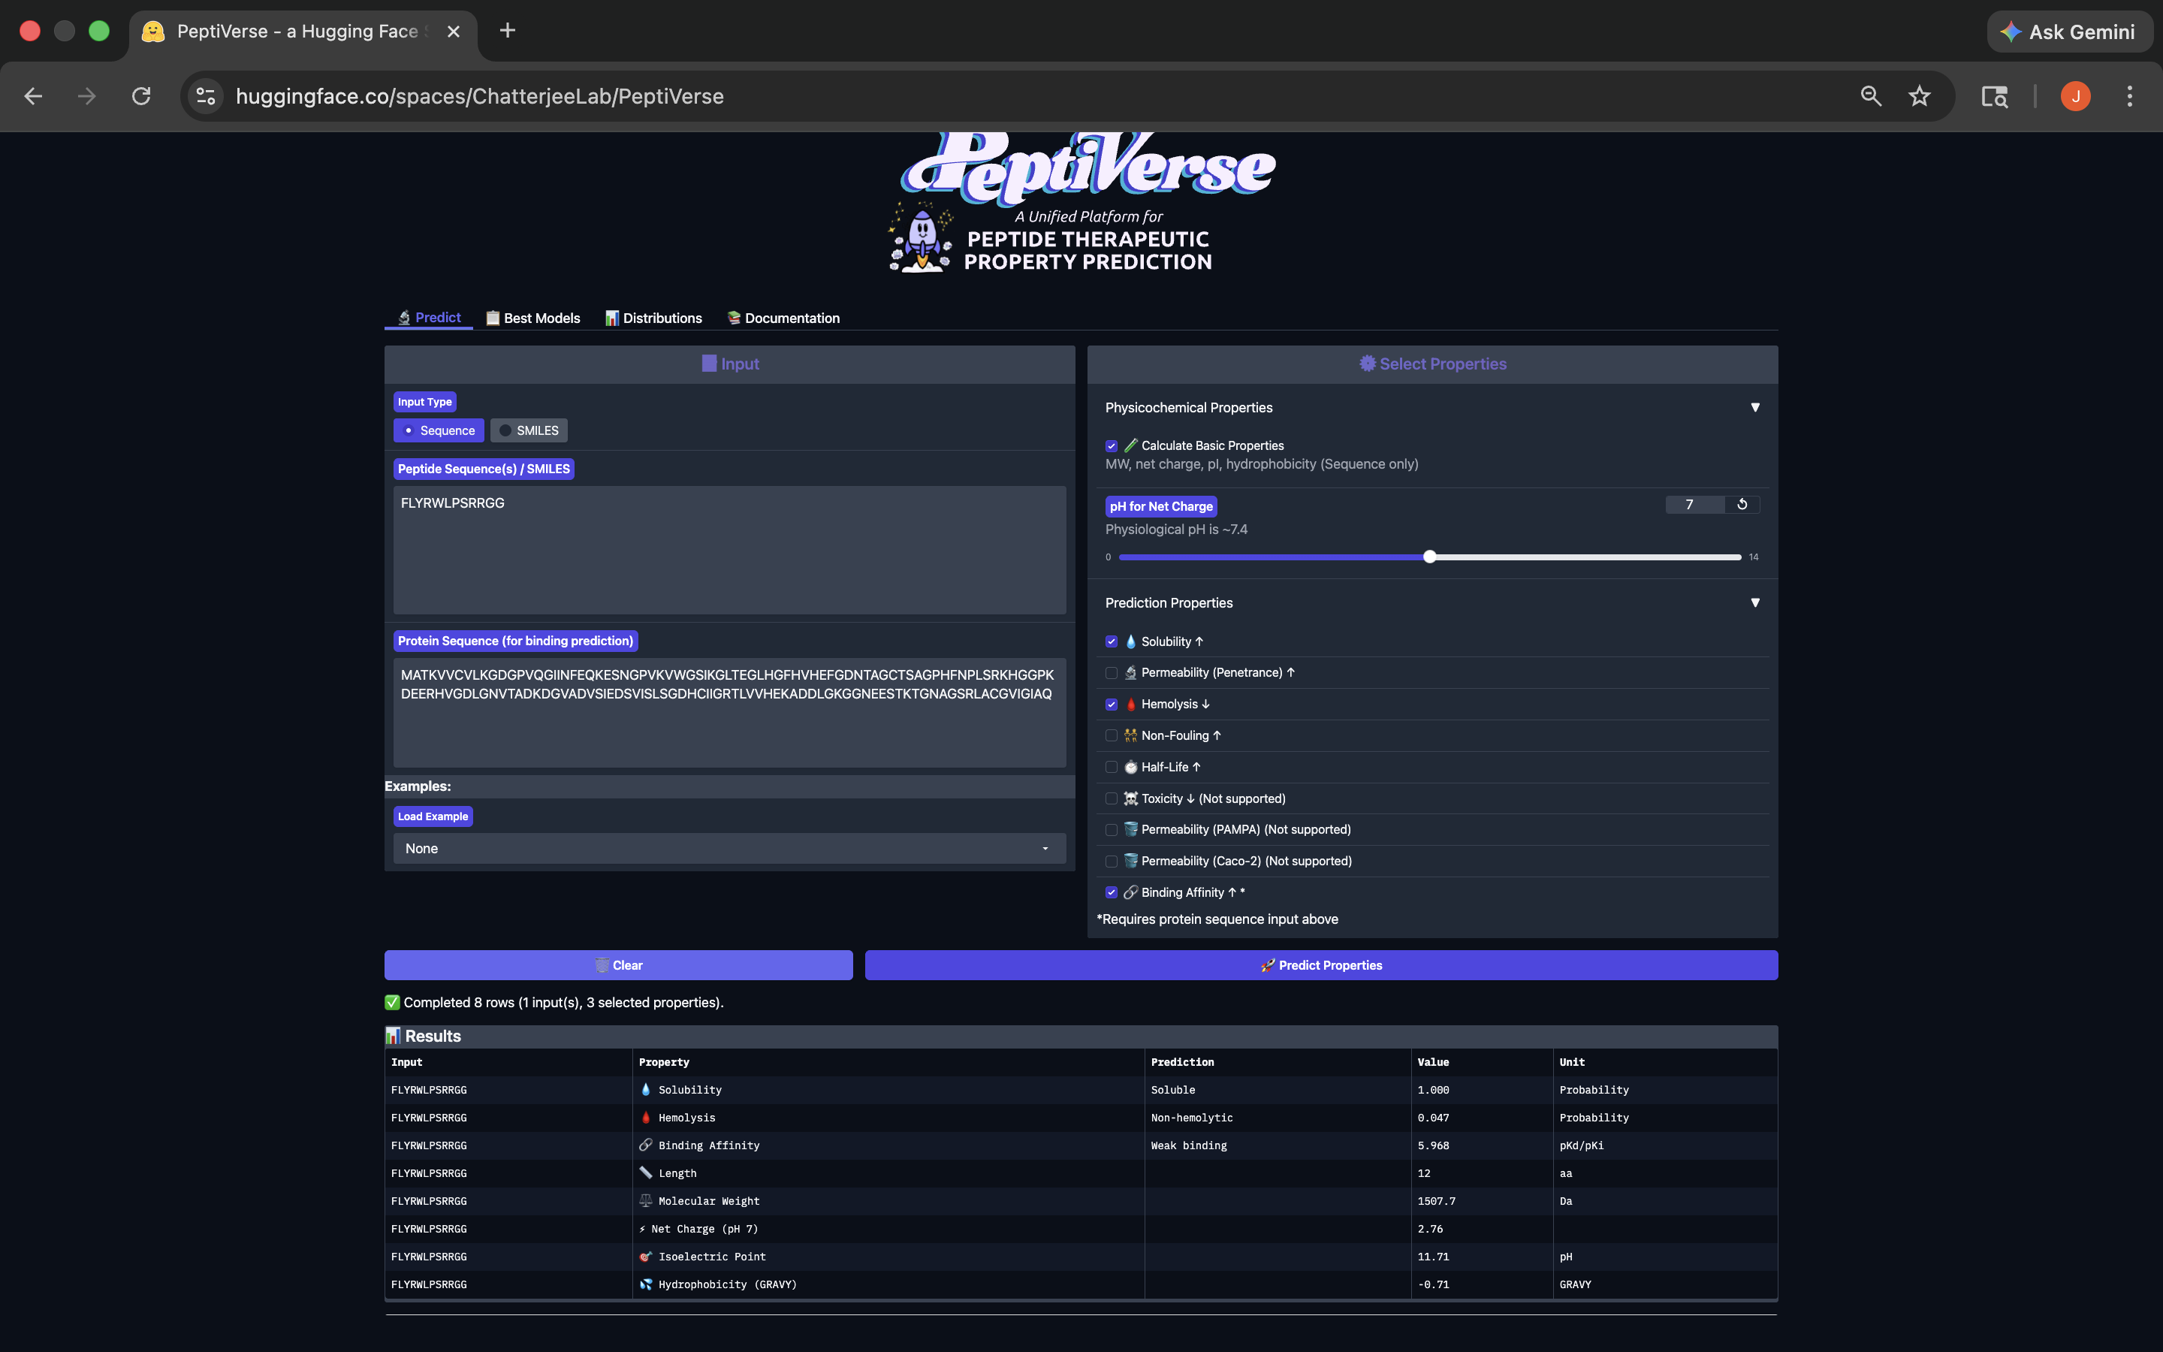Reload the PeptiVerse page
The width and height of the screenshot is (2163, 1352).
click(x=141, y=97)
